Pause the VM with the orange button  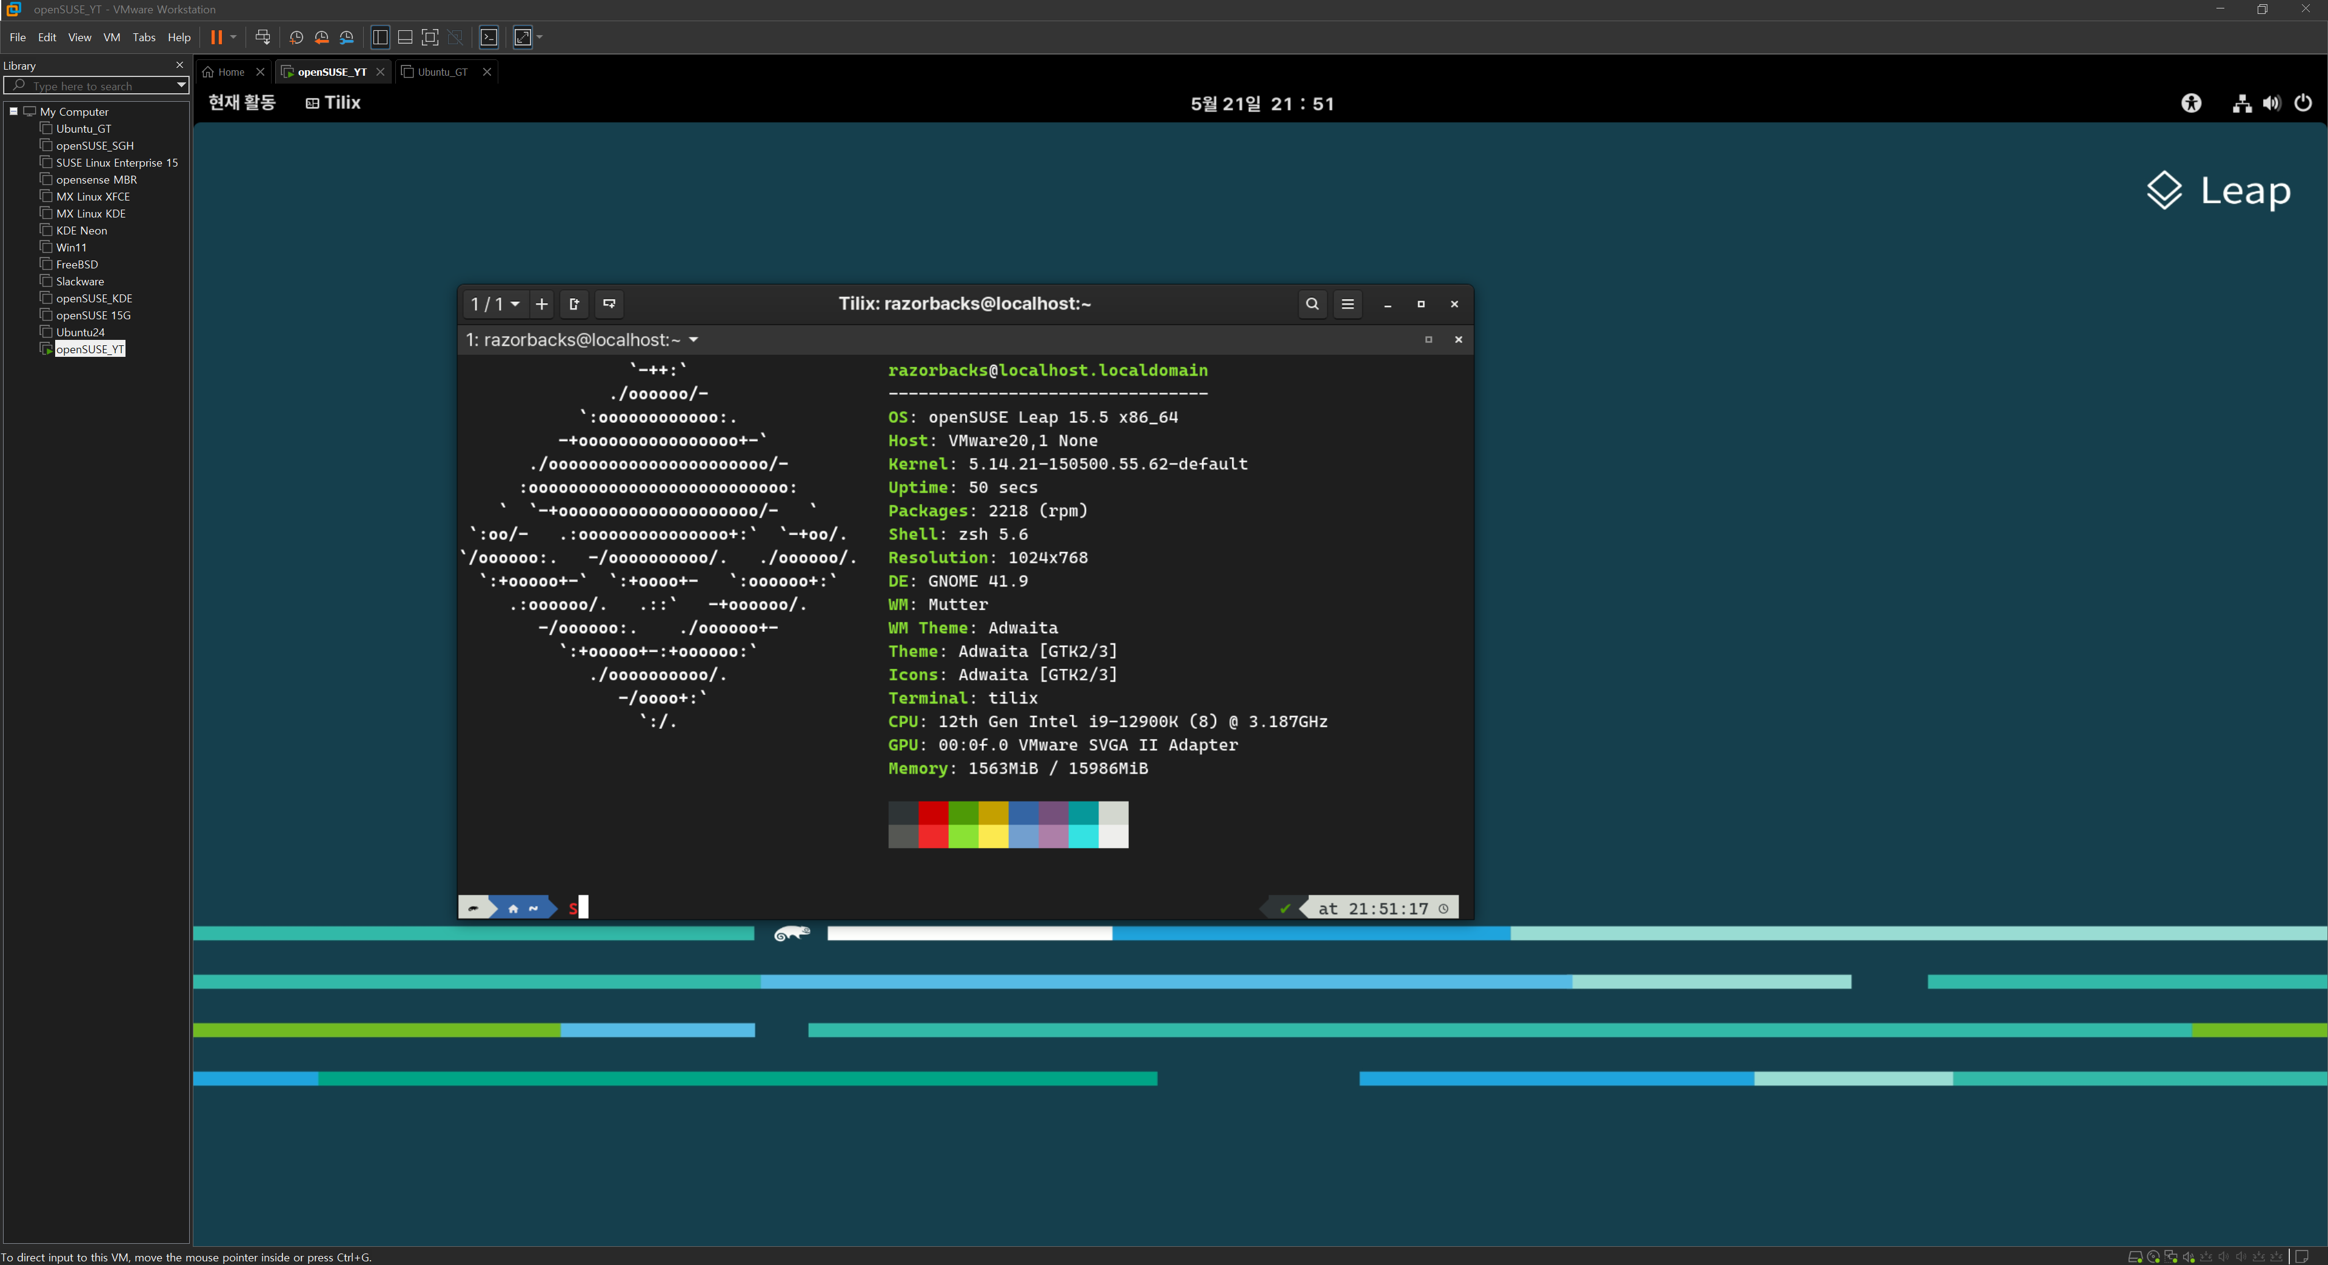pos(216,37)
